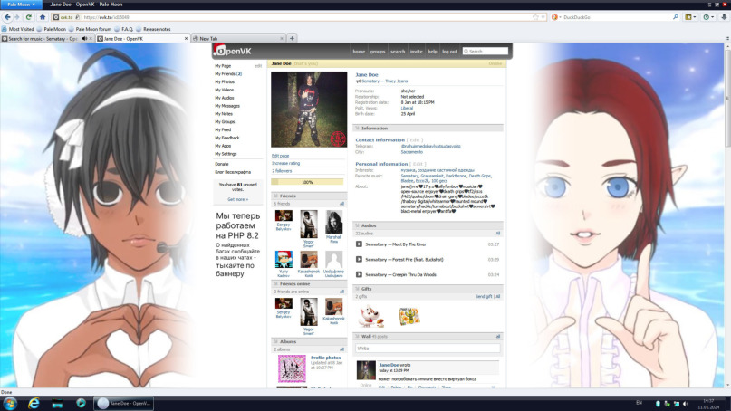Screen dimensions: 731x411
Task: Click the 'Write' wall post field
Action: [427, 348]
